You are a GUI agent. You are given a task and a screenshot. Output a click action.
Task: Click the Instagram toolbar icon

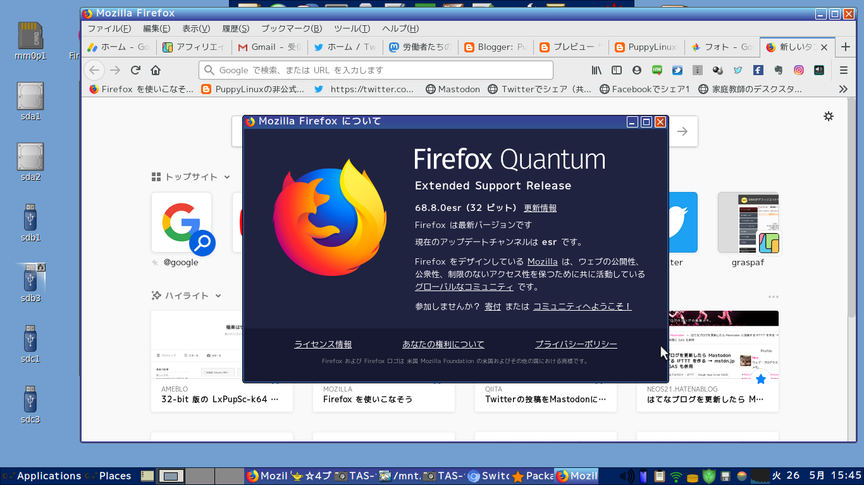[x=799, y=70]
